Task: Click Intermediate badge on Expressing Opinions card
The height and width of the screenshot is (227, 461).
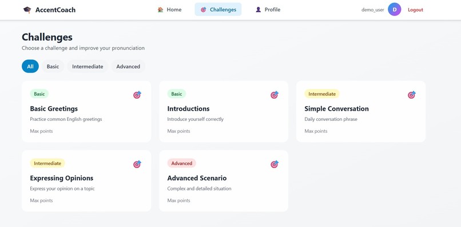Action: 47,163
